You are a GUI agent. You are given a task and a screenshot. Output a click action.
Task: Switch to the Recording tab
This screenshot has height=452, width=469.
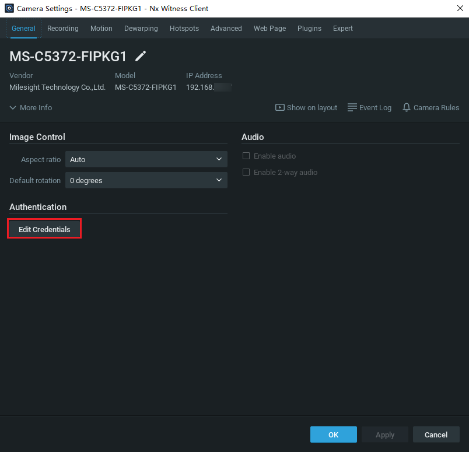point(63,29)
